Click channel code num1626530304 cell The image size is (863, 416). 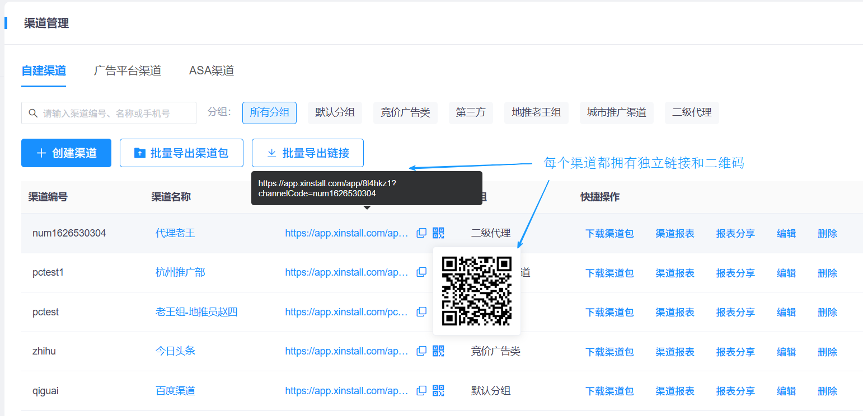click(x=69, y=233)
